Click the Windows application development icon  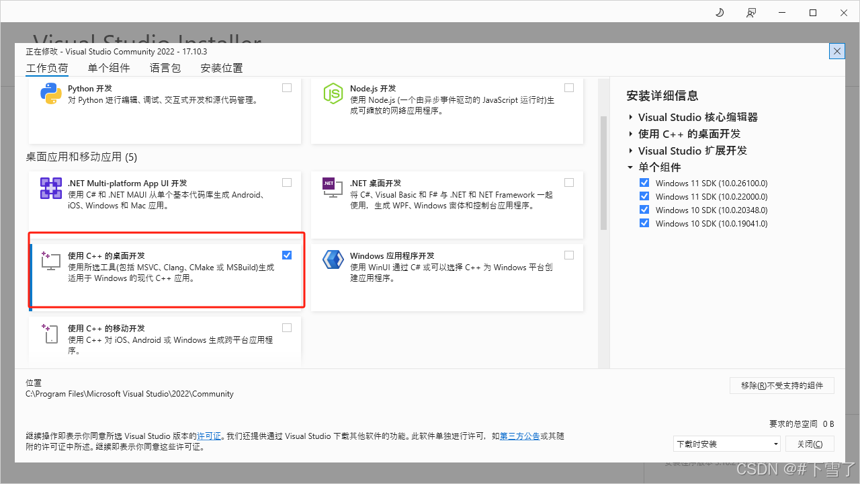click(x=333, y=259)
